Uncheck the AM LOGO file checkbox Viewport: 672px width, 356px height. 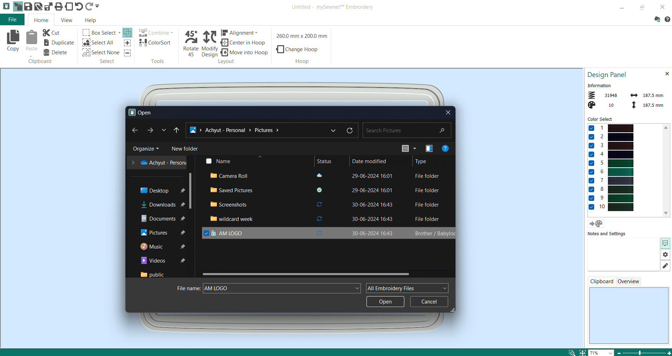[206, 233]
